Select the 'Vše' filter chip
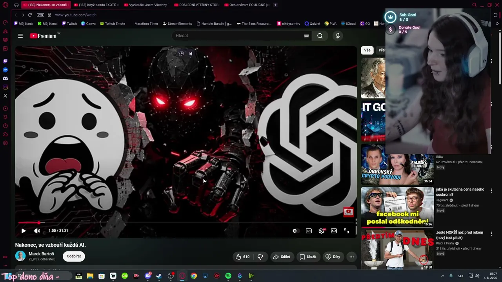The image size is (502, 282). (x=367, y=50)
